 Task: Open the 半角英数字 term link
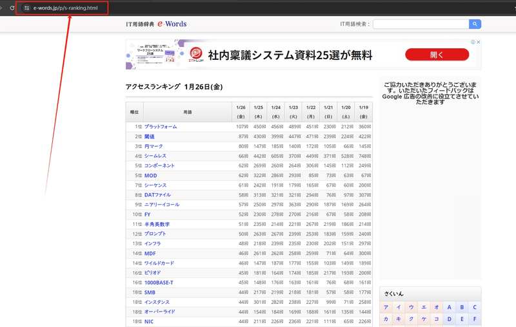click(157, 225)
